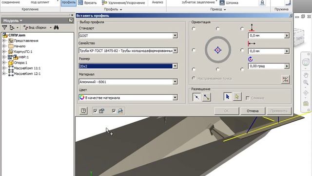
Task: Choose insert between two points placement mode
Action: point(207,97)
